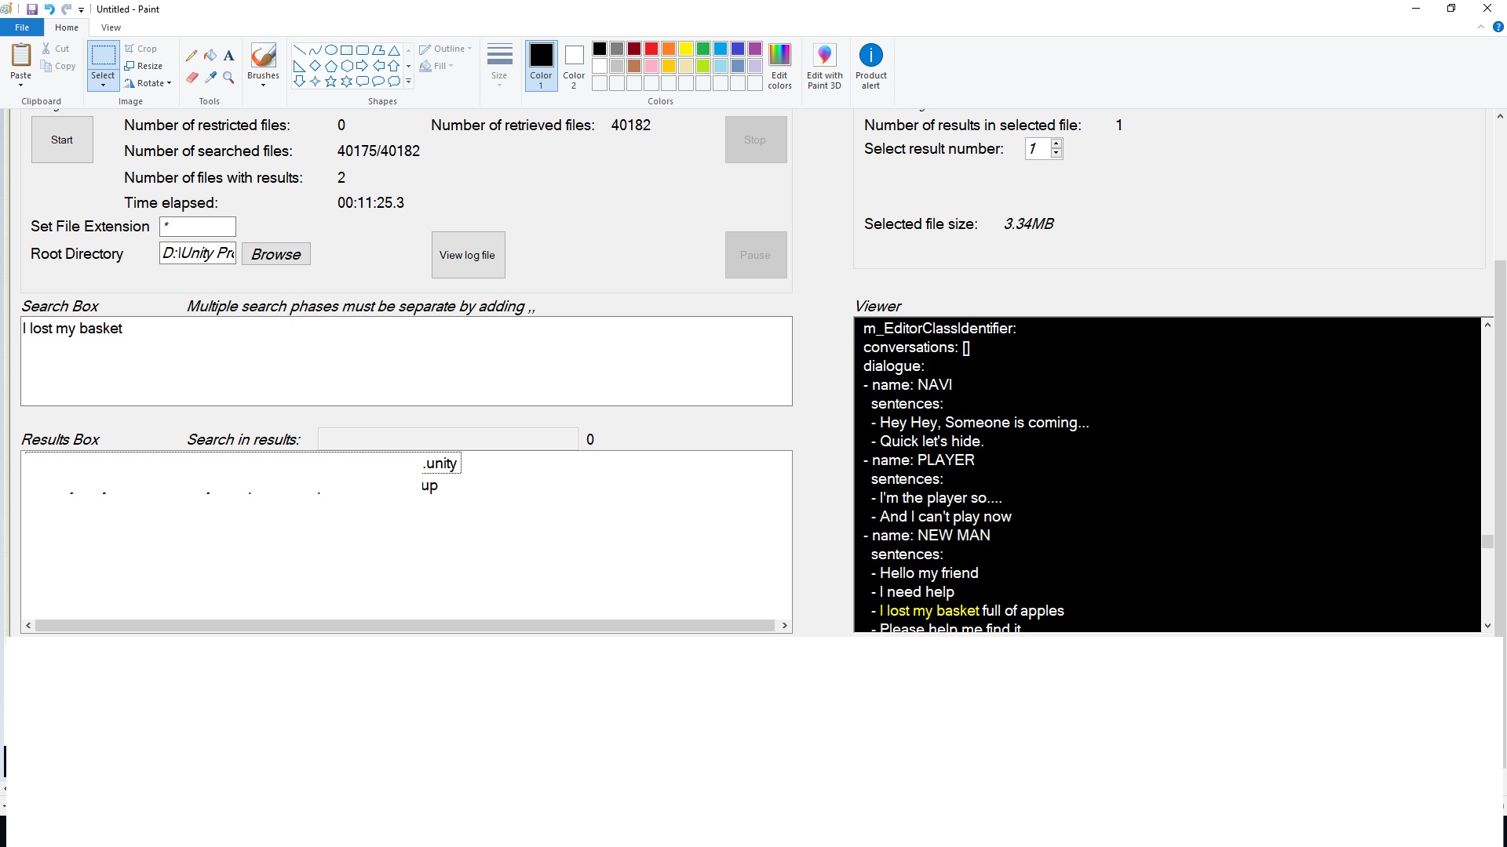Click the Start button to begin search
Viewport: 1507px width, 847px height.
61,139
